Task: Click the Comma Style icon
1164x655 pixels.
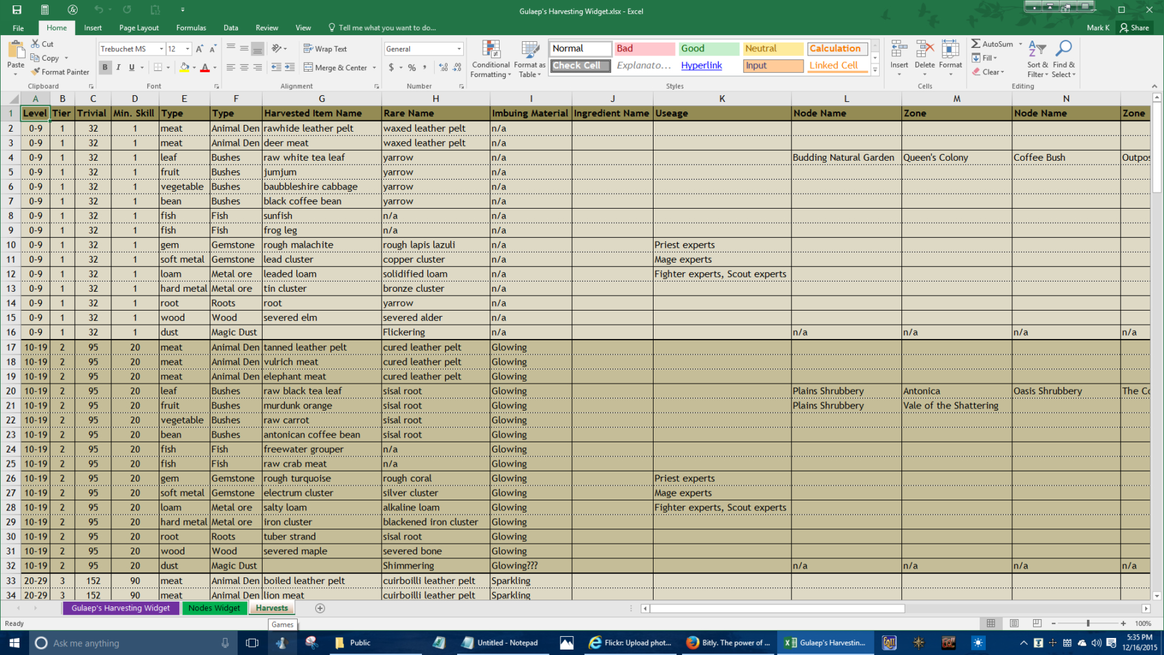Action: (424, 68)
